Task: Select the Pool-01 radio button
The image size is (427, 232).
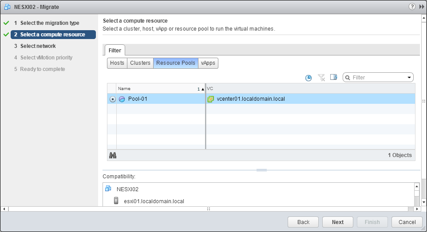Action: pyautogui.click(x=112, y=99)
